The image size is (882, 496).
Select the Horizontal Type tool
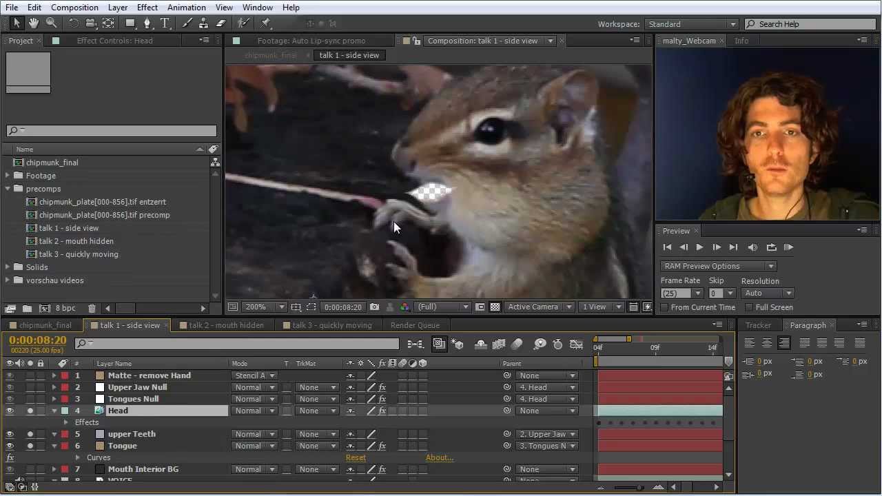click(x=165, y=23)
